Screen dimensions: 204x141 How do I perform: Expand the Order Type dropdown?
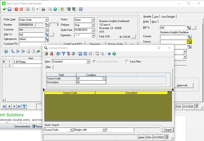point(46,20)
